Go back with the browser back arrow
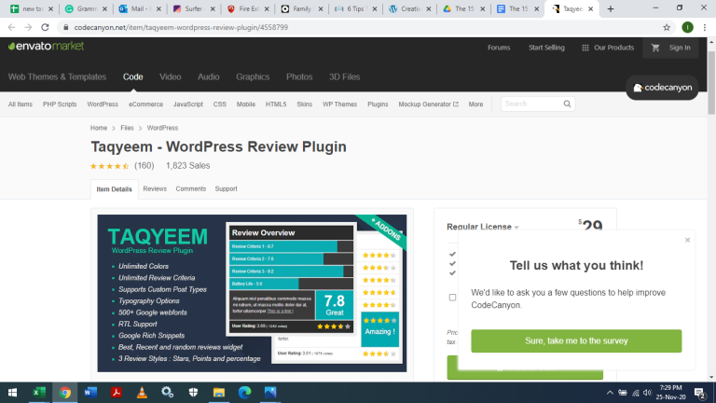This screenshot has width=716, height=403. pos(11,27)
